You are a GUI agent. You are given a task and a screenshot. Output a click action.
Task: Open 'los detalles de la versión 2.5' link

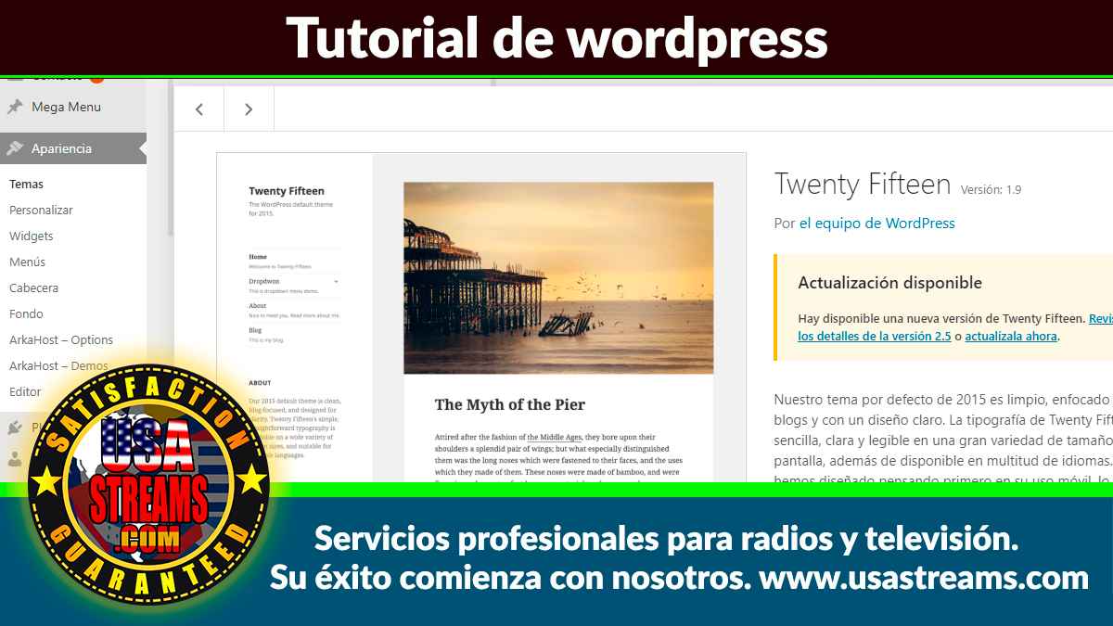(x=875, y=337)
